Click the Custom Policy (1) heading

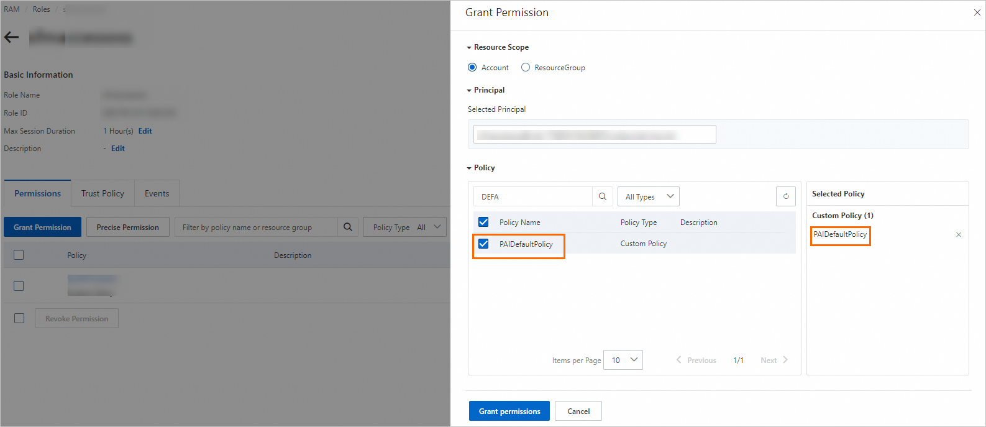click(842, 215)
